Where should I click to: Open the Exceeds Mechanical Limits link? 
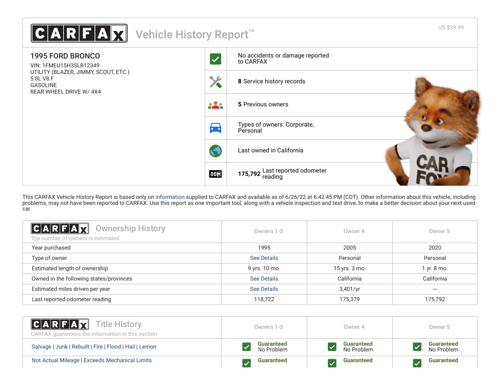coord(118,361)
